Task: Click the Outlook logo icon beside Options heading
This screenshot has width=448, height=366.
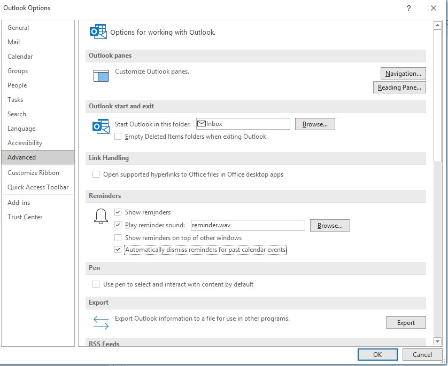Action: click(98, 31)
